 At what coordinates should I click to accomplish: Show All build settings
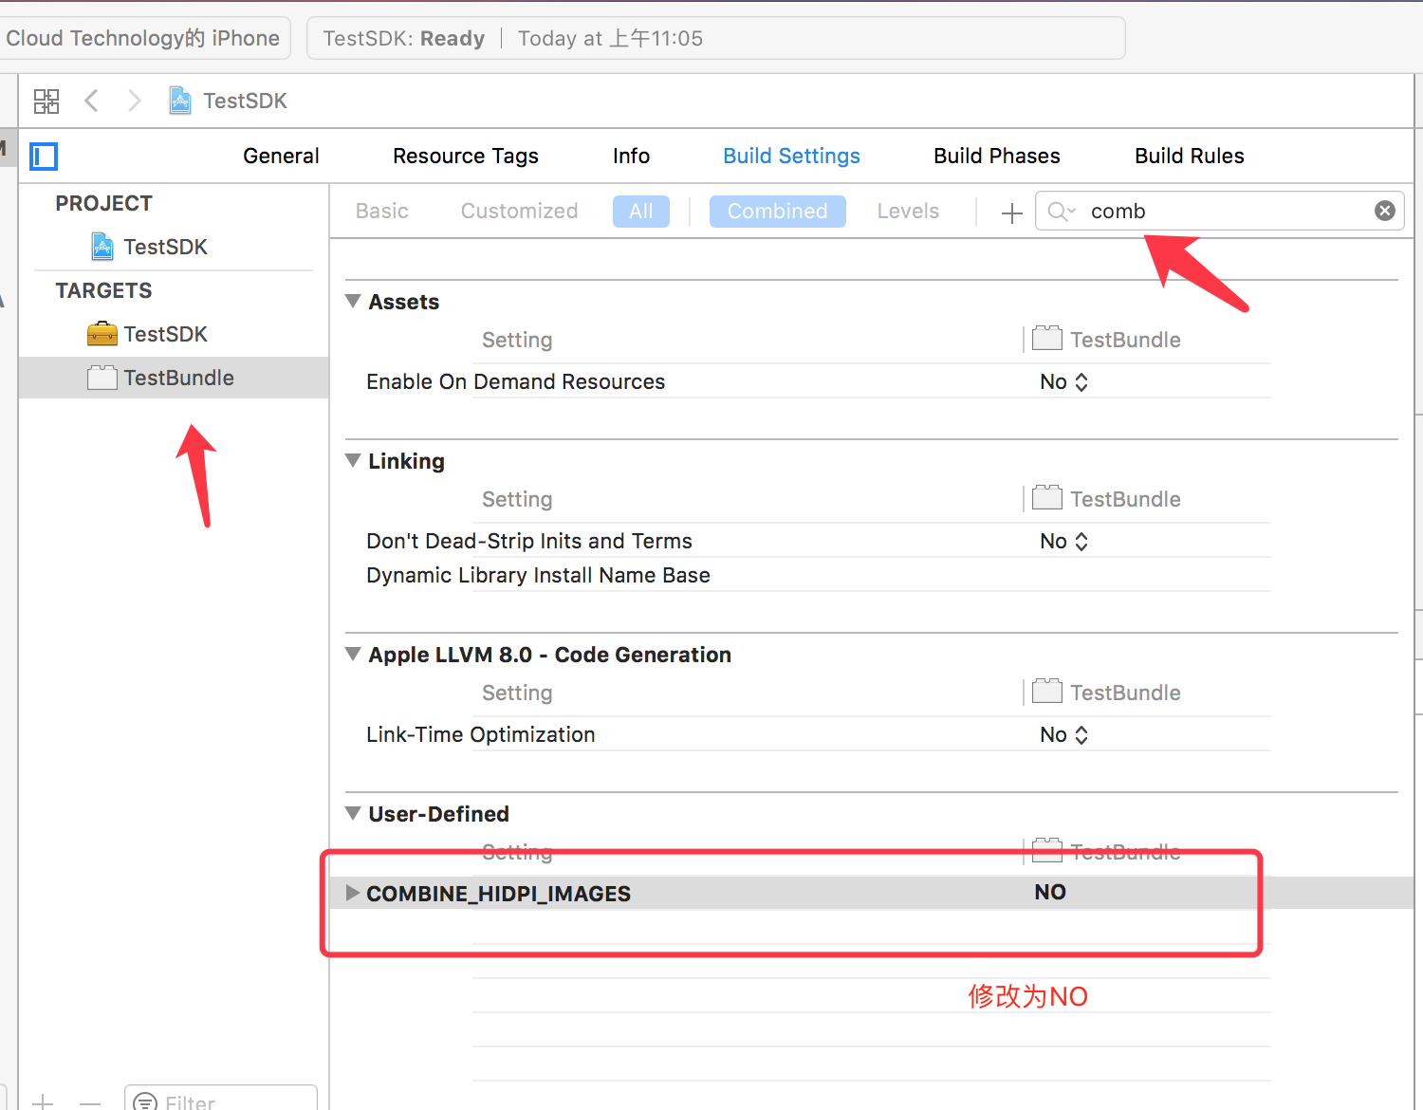pos(641,211)
